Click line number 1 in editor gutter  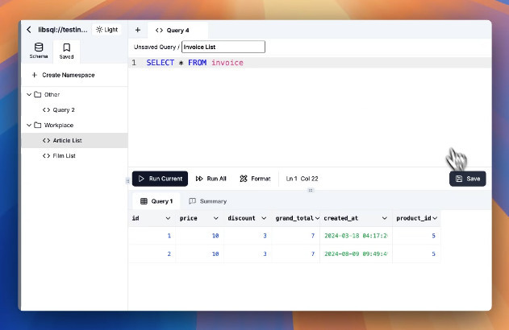134,63
